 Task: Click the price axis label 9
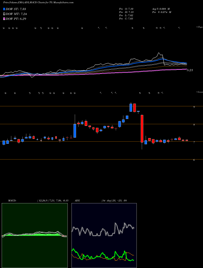pos(194,107)
